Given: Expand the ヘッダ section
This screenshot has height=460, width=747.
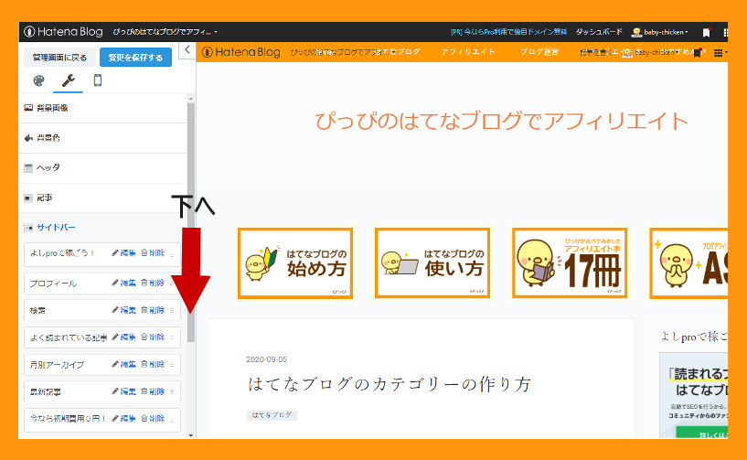Looking at the screenshot, I should 102,167.
